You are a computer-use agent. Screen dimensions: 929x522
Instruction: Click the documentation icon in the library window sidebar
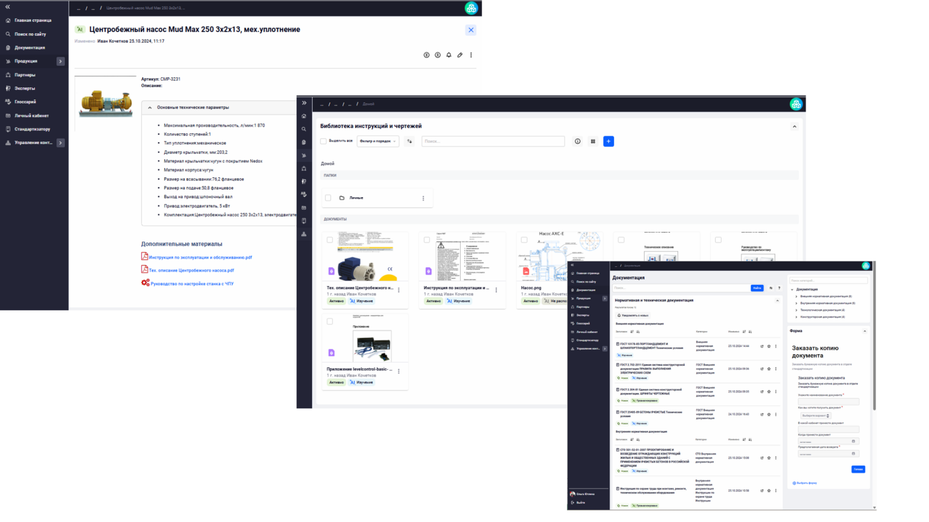tap(304, 143)
